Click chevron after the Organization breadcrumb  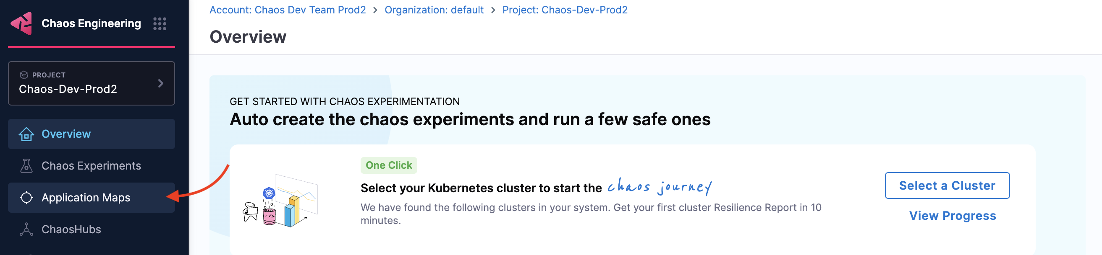pos(493,10)
